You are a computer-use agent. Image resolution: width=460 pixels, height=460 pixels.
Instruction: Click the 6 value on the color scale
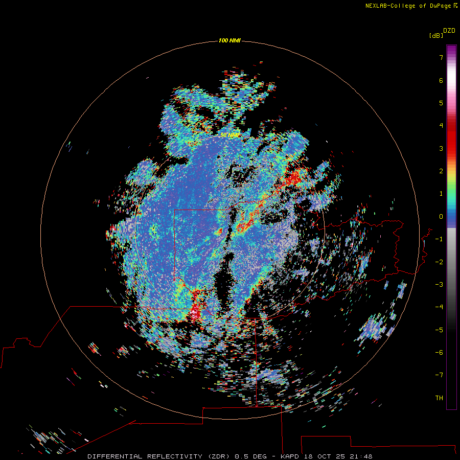pyautogui.click(x=441, y=80)
